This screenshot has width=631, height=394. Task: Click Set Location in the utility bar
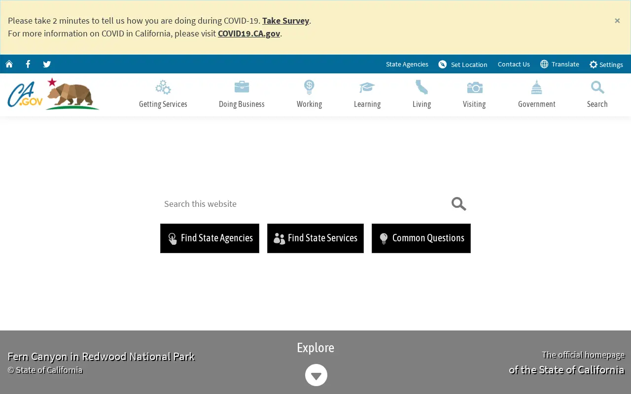[463, 65]
